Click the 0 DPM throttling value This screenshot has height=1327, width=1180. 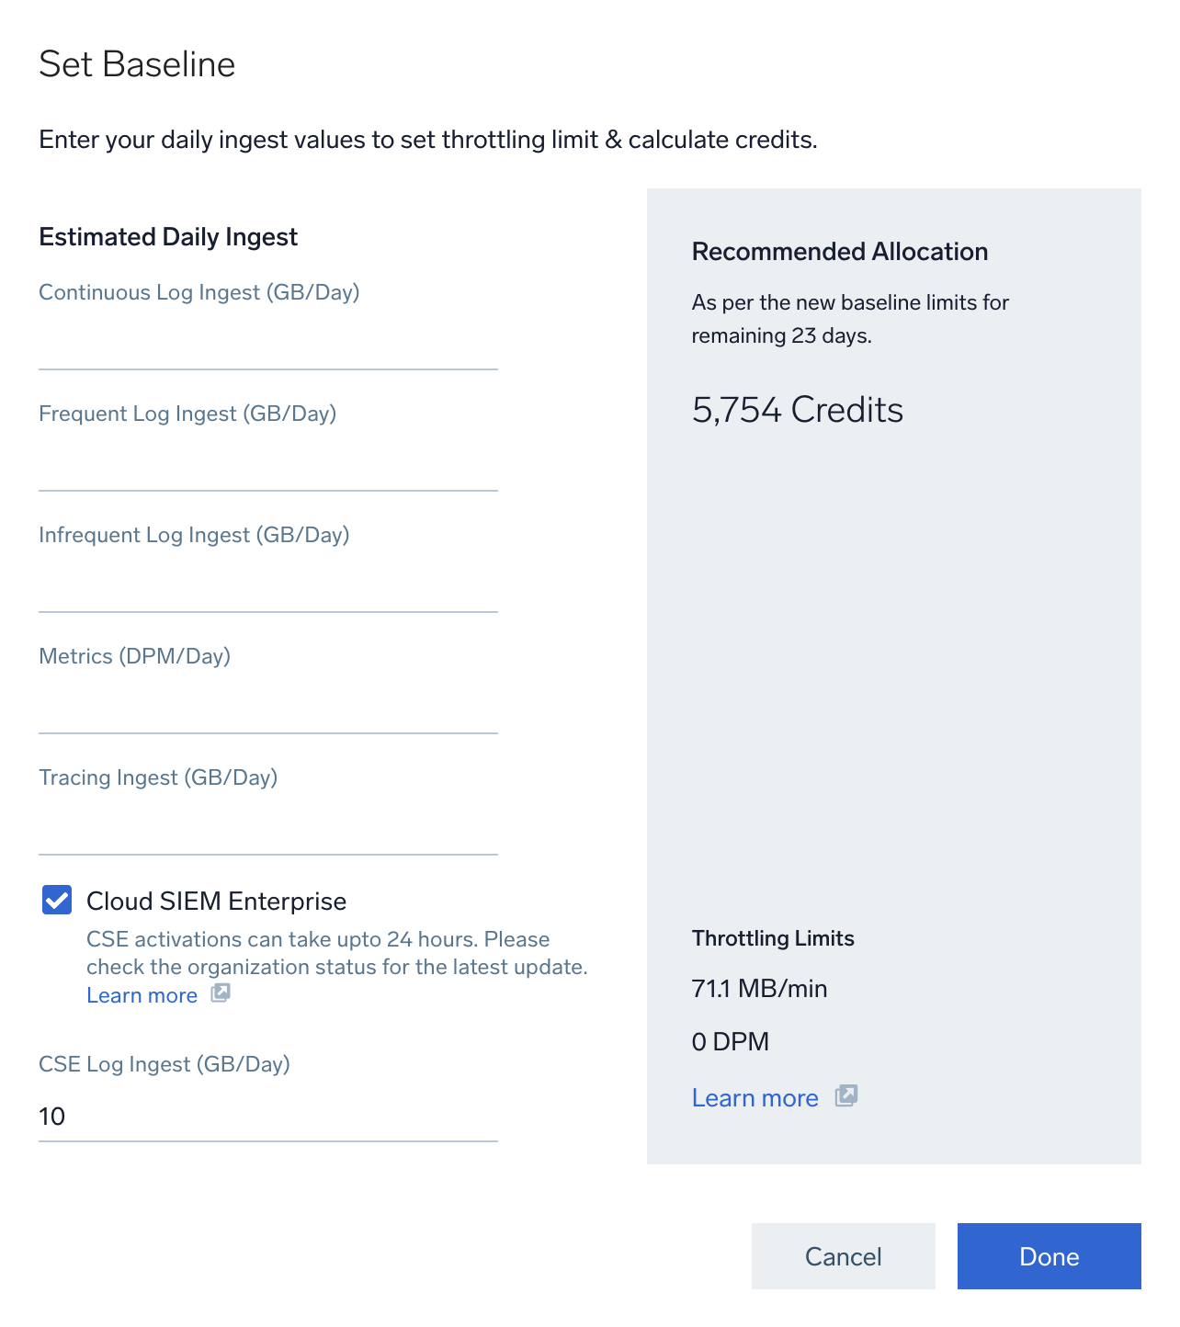tap(730, 1042)
